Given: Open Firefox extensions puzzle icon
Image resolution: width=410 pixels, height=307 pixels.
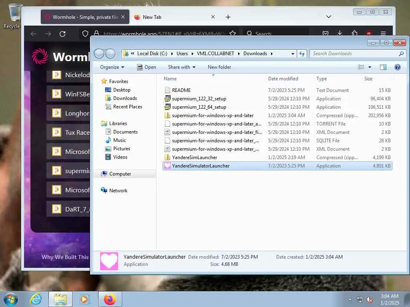Looking at the screenshot, I should point(354,33).
